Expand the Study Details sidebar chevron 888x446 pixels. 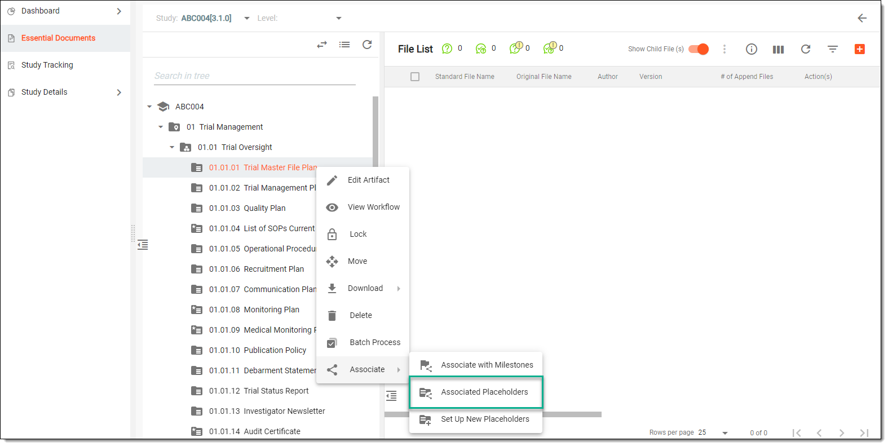tap(119, 92)
